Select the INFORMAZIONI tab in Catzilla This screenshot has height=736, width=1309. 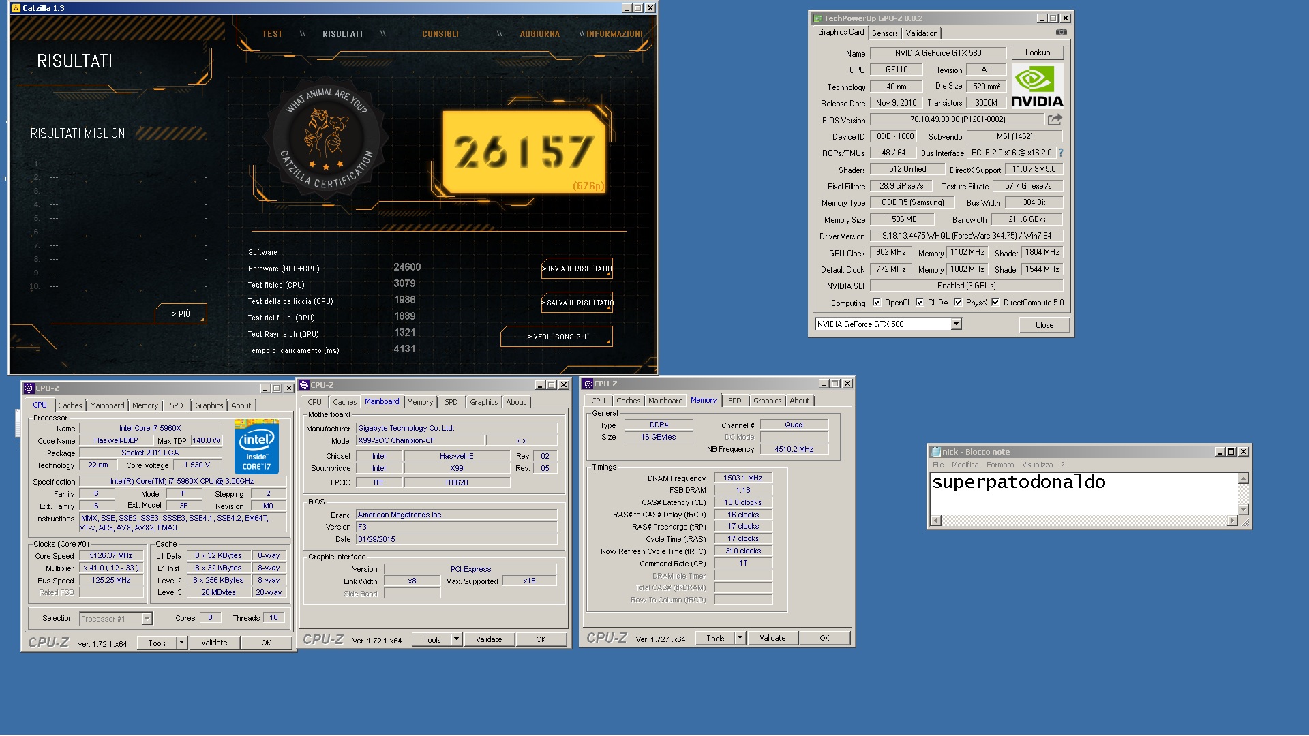point(614,34)
